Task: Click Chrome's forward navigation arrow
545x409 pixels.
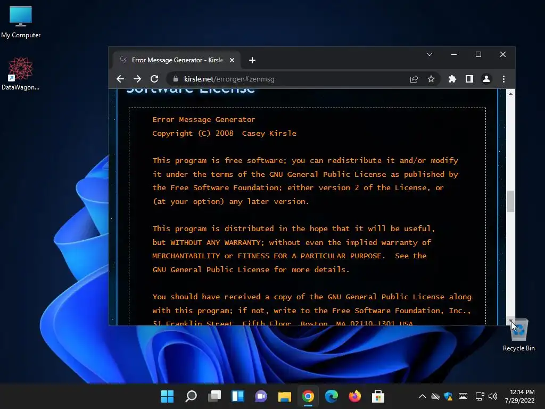Action: tap(137, 79)
